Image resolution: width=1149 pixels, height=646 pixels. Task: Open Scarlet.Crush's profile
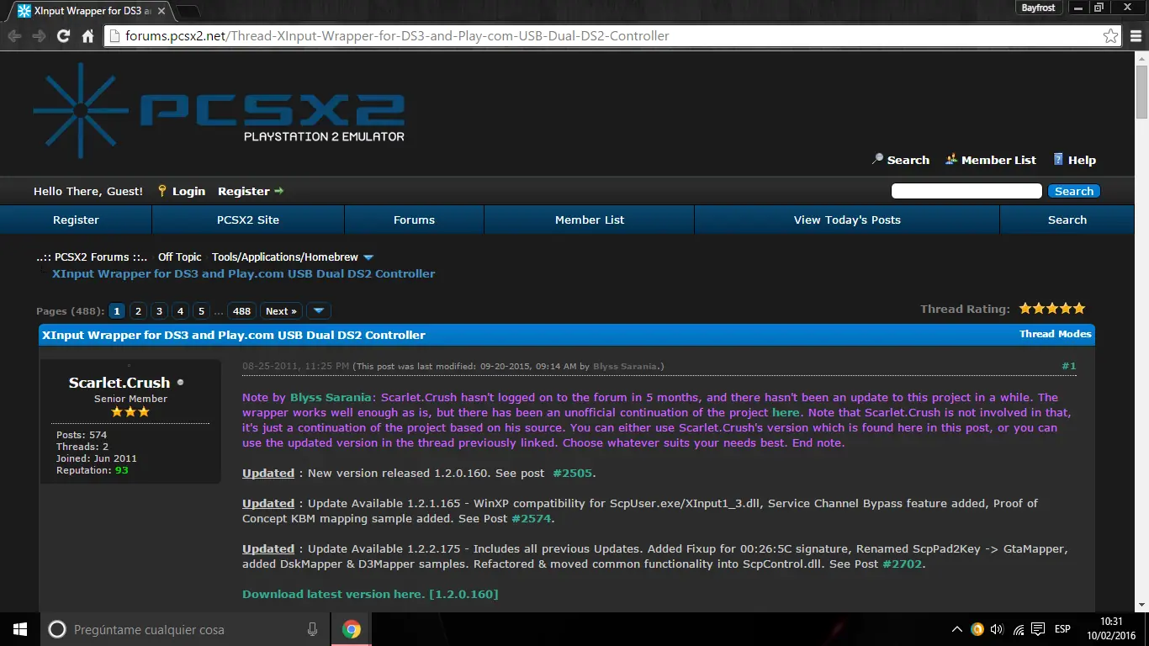click(x=119, y=383)
